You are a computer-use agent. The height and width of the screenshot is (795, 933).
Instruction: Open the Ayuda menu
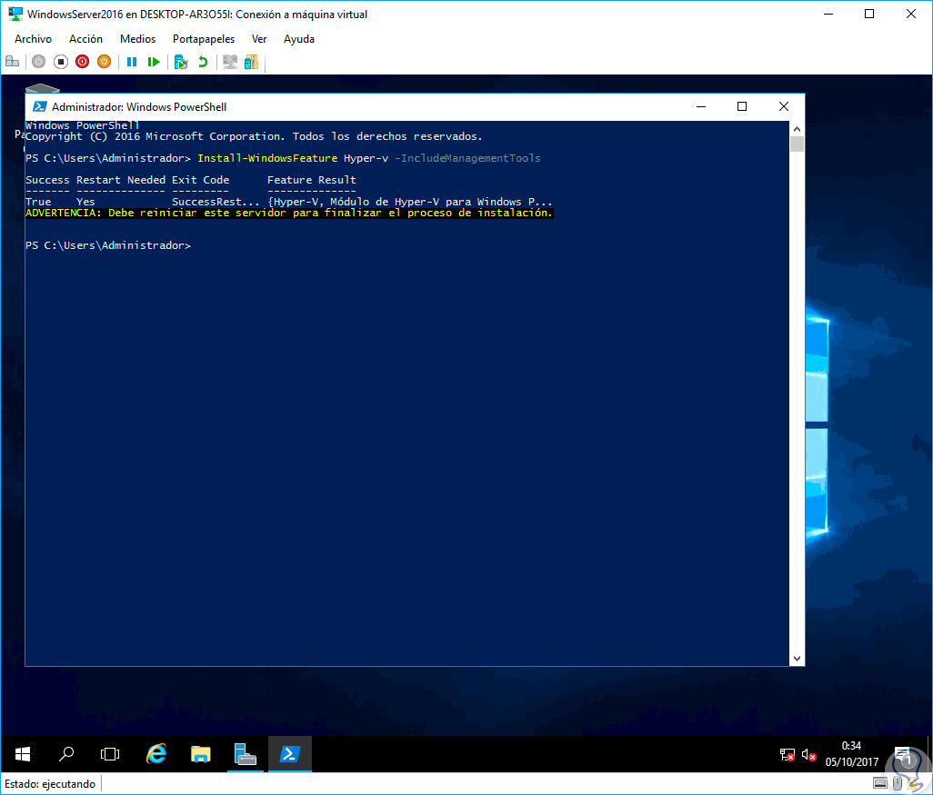click(298, 39)
